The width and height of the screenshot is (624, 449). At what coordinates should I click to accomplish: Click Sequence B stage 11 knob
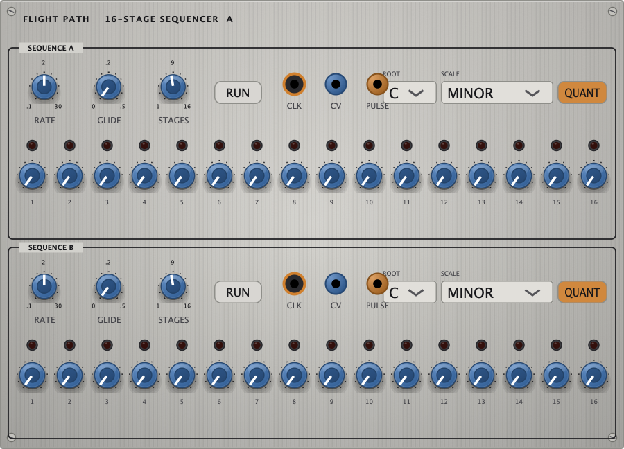click(x=406, y=376)
